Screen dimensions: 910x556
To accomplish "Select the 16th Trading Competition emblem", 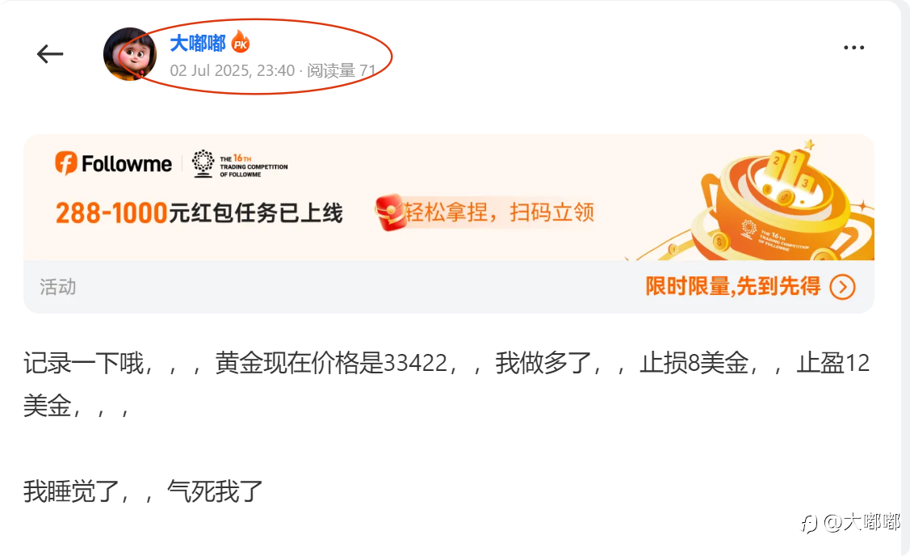I will 240,164.
